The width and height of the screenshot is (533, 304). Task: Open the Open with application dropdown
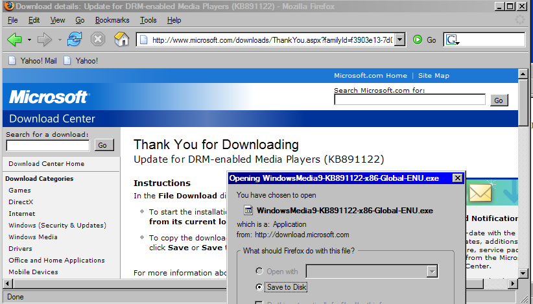pyautogui.click(x=432, y=272)
